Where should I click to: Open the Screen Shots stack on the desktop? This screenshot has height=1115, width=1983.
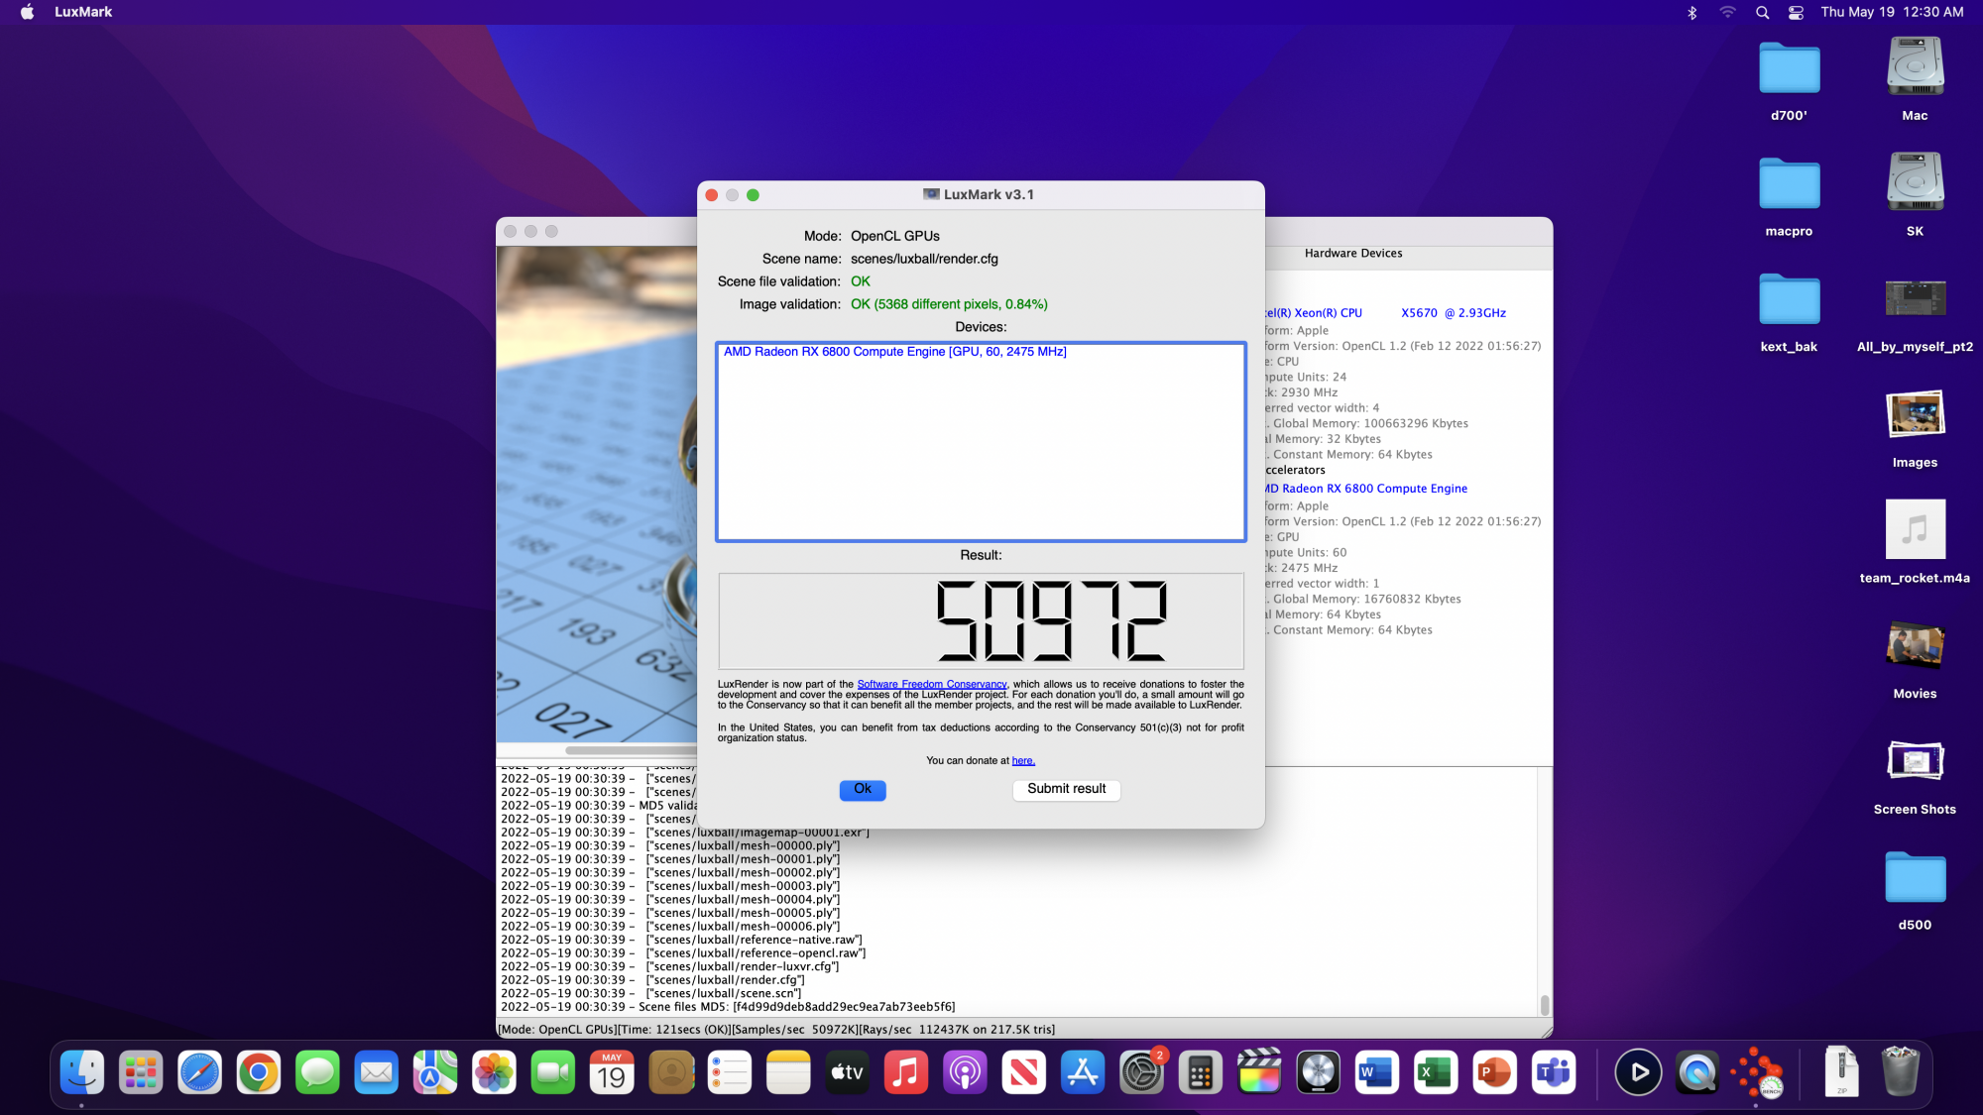coord(1915,762)
